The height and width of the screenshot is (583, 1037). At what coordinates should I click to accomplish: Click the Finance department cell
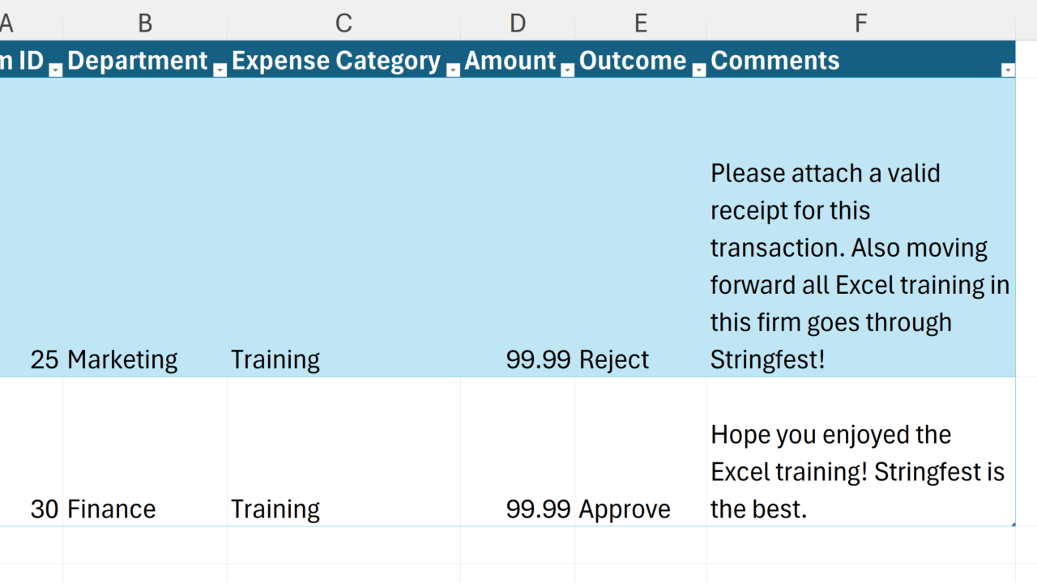112,509
